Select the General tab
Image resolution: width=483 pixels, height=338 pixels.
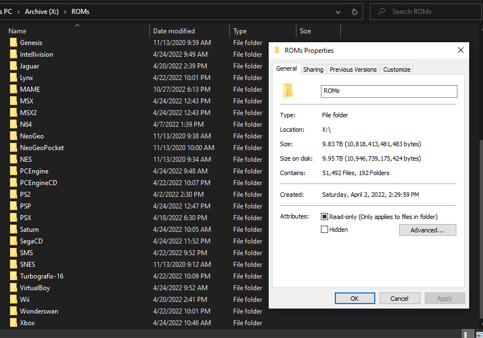point(286,68)
